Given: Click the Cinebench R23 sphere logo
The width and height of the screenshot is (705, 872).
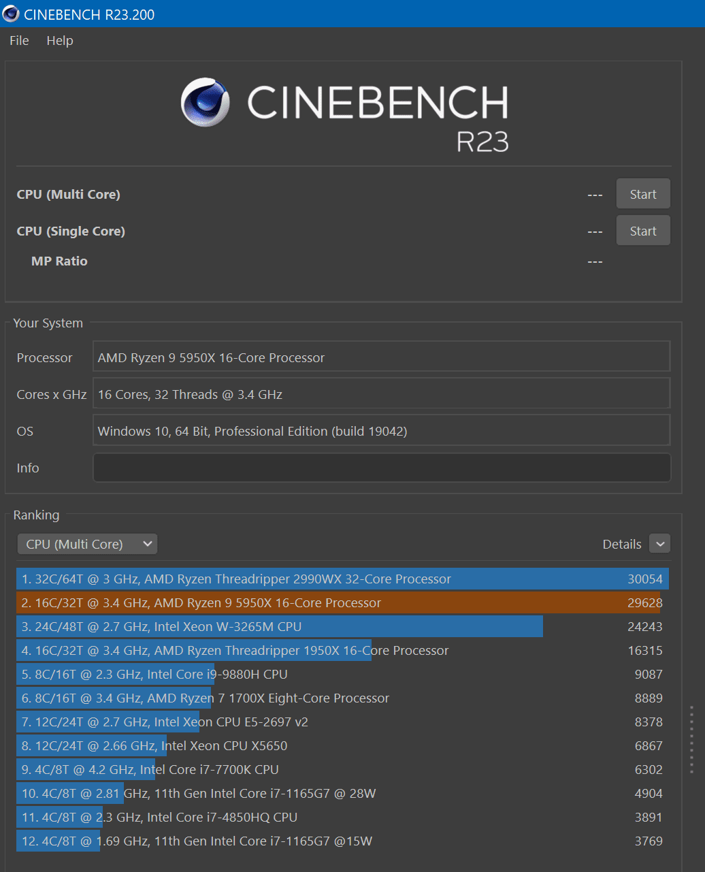Looking at the screenshot, I should click(205, 103).
